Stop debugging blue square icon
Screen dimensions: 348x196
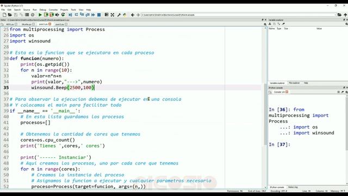pos(99,15)
